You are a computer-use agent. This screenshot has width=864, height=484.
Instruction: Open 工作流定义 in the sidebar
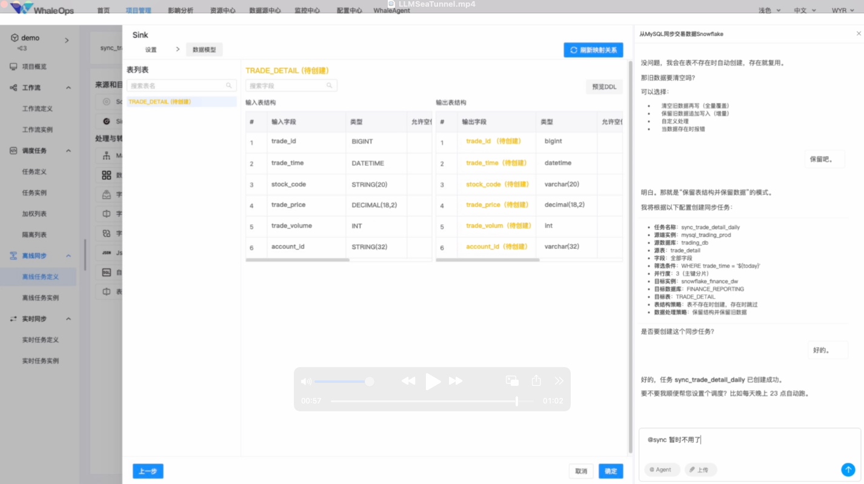(x=38, y=109)
